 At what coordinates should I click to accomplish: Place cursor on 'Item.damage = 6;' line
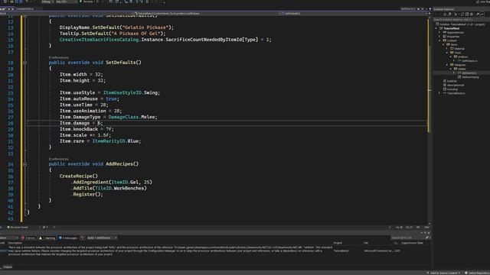(x=81, y=123)
